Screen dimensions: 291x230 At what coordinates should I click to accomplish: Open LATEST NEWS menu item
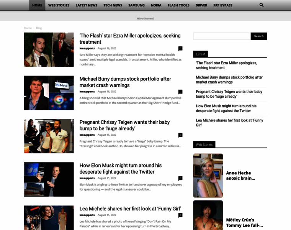click(x=86, y=5)
